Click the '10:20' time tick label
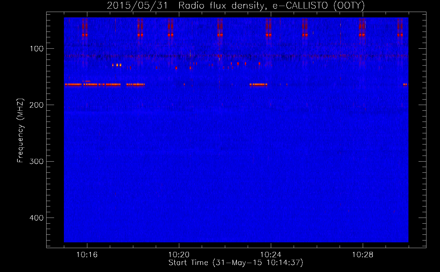 [x=179, y=255]
